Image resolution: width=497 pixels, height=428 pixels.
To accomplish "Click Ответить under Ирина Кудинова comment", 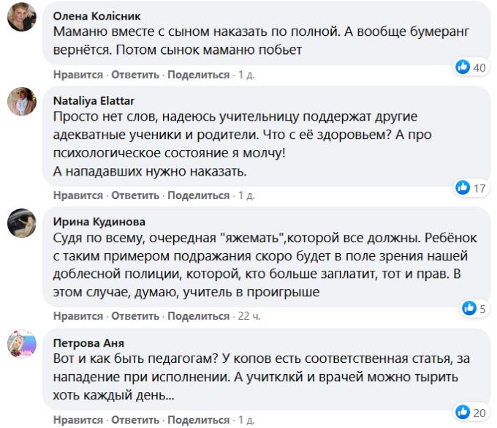I will point(135,316).
